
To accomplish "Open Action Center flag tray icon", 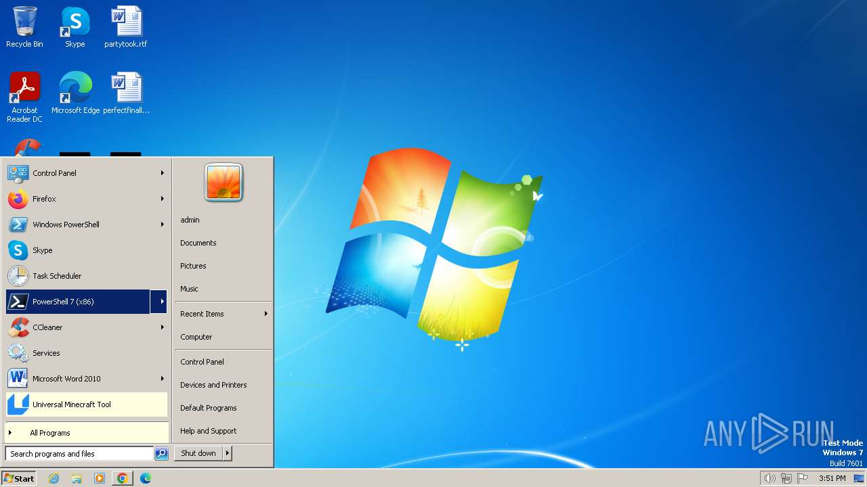I will (x=803, y=478).
